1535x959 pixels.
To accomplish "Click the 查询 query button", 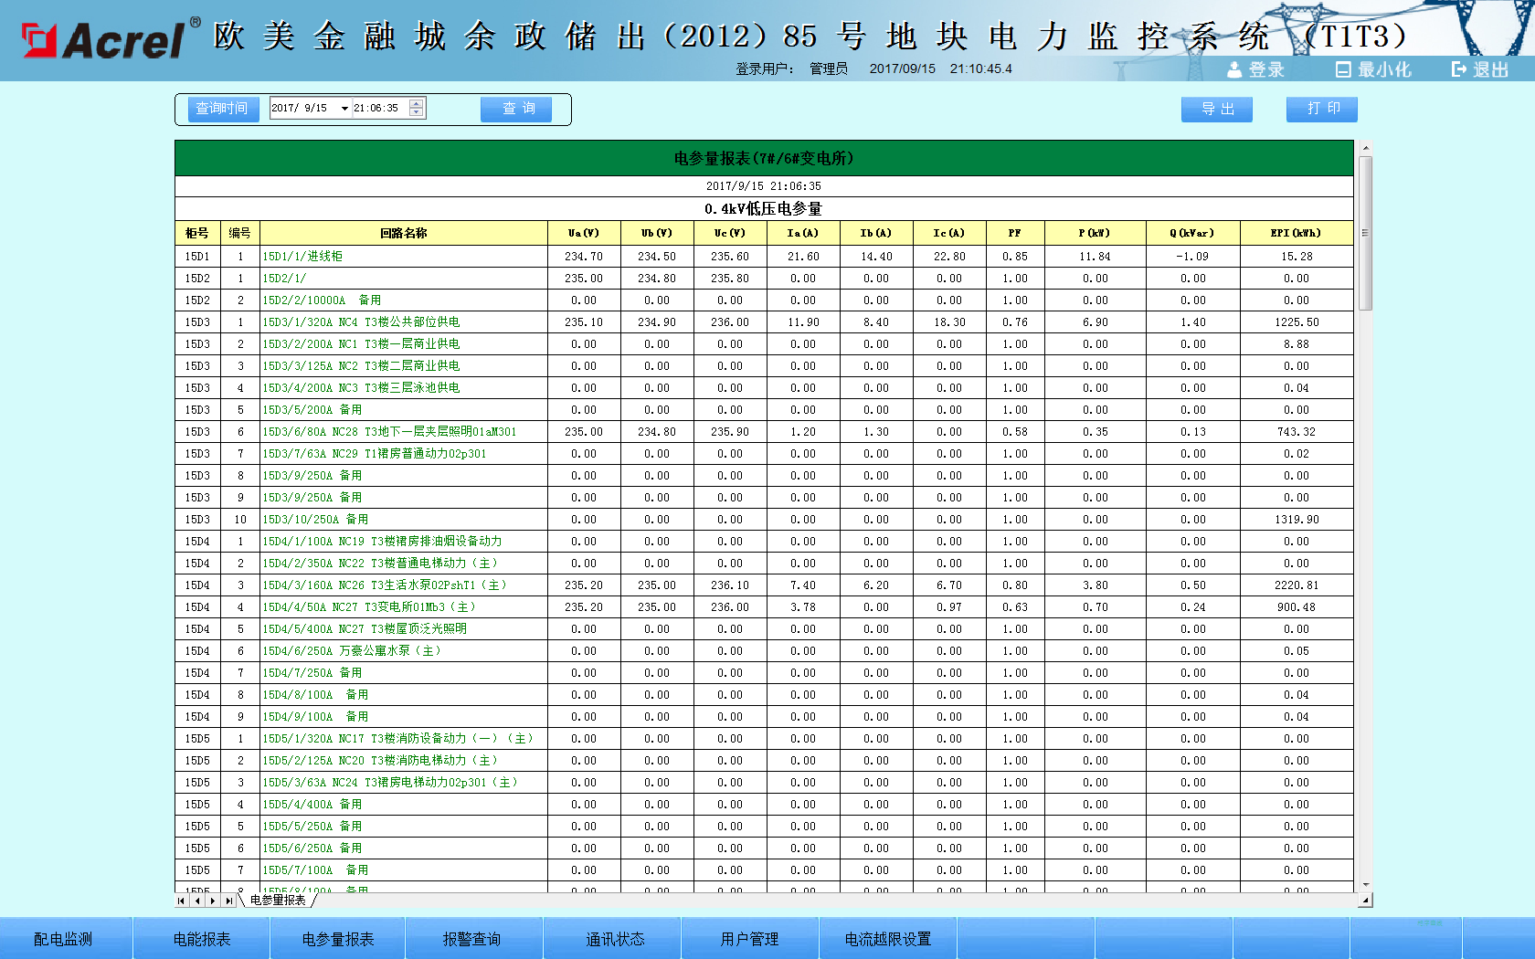I will coord(515,109).
